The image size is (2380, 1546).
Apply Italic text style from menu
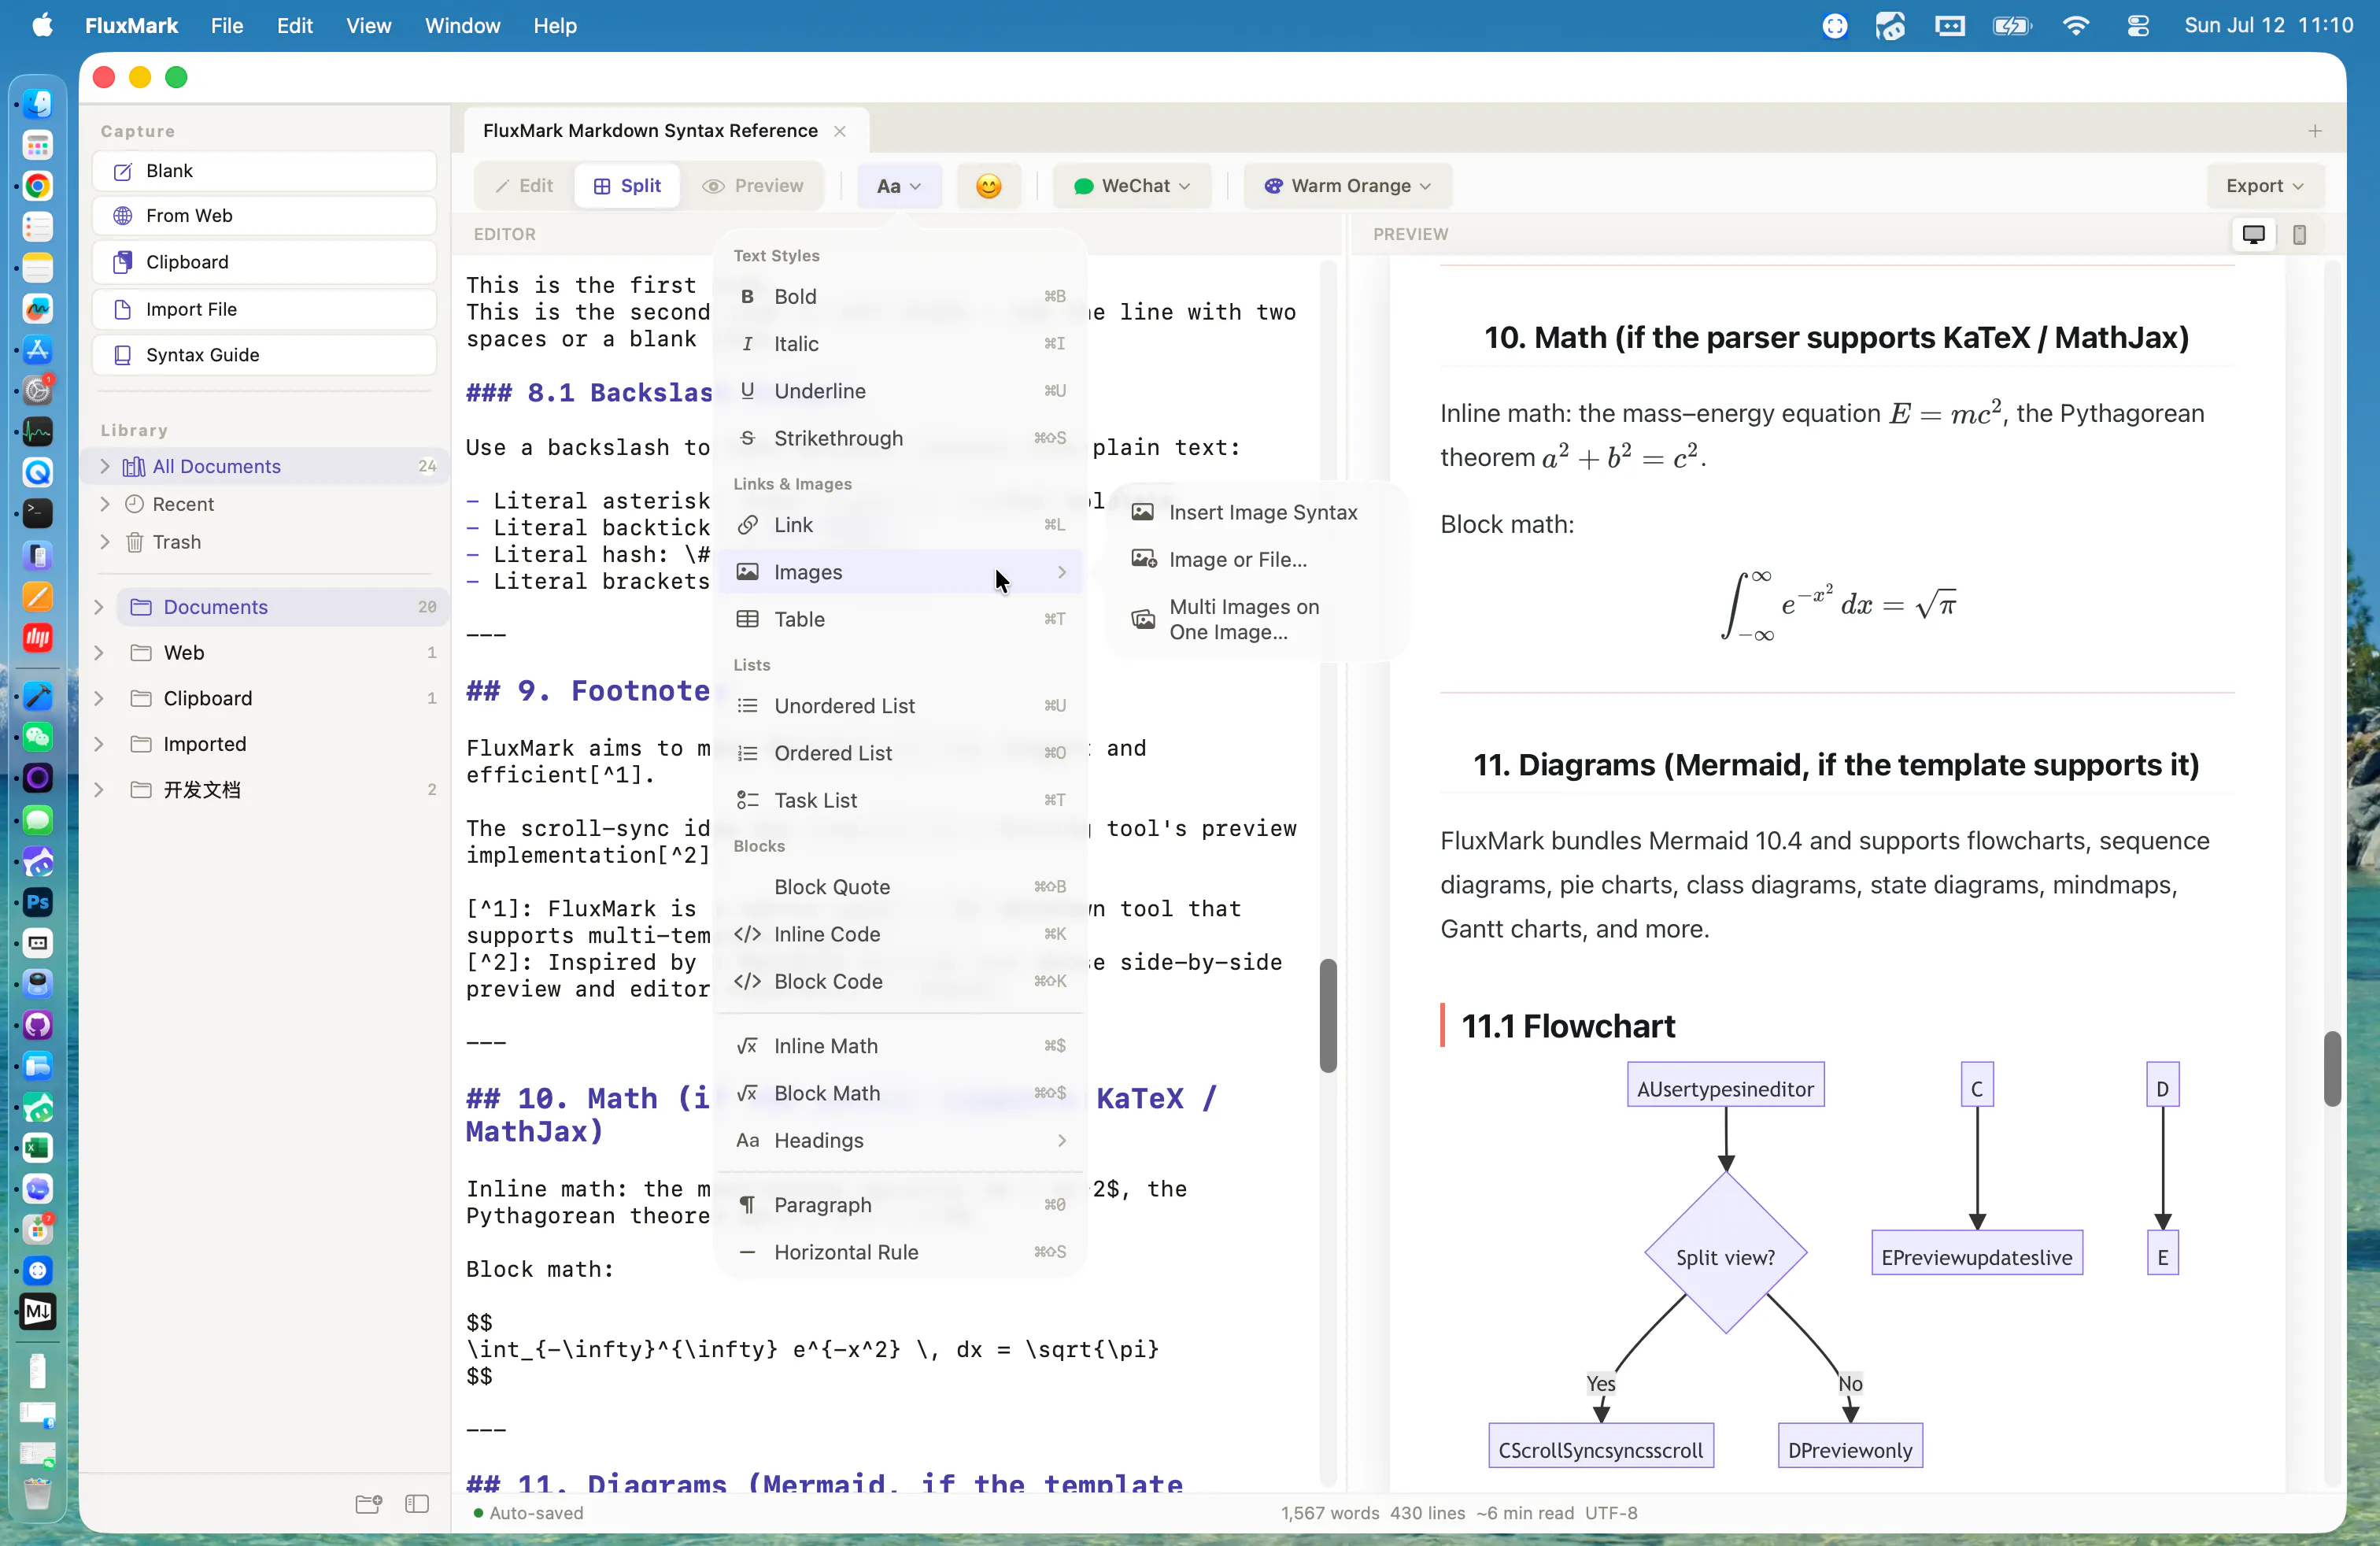click(x=900, y=343)
